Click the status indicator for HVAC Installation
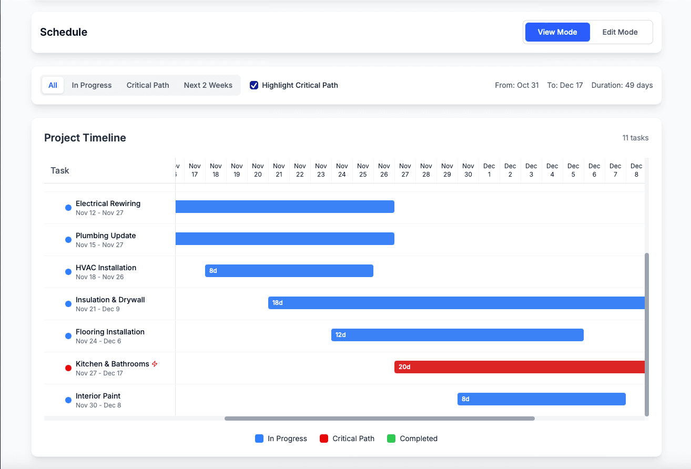Image resolution: width=691 pixels, height=469 pixels. (68, 272)
